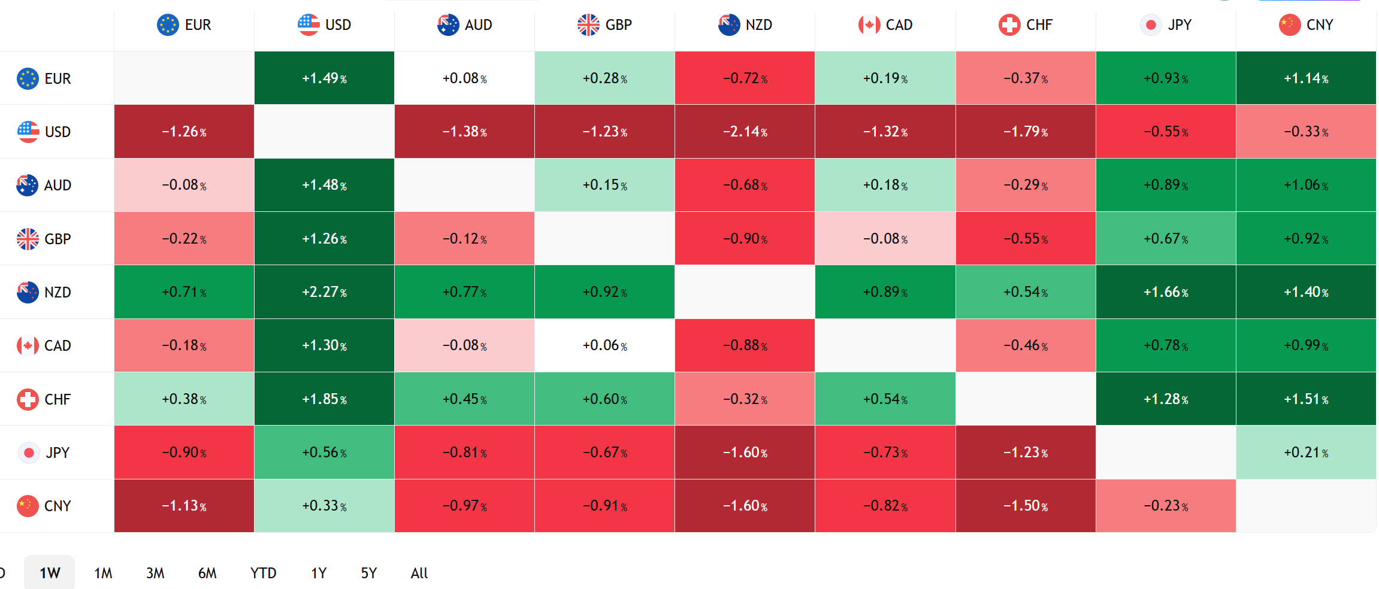Click the GBP flag icon in row header
This screenshot has width=1379, height=589.
28,239
